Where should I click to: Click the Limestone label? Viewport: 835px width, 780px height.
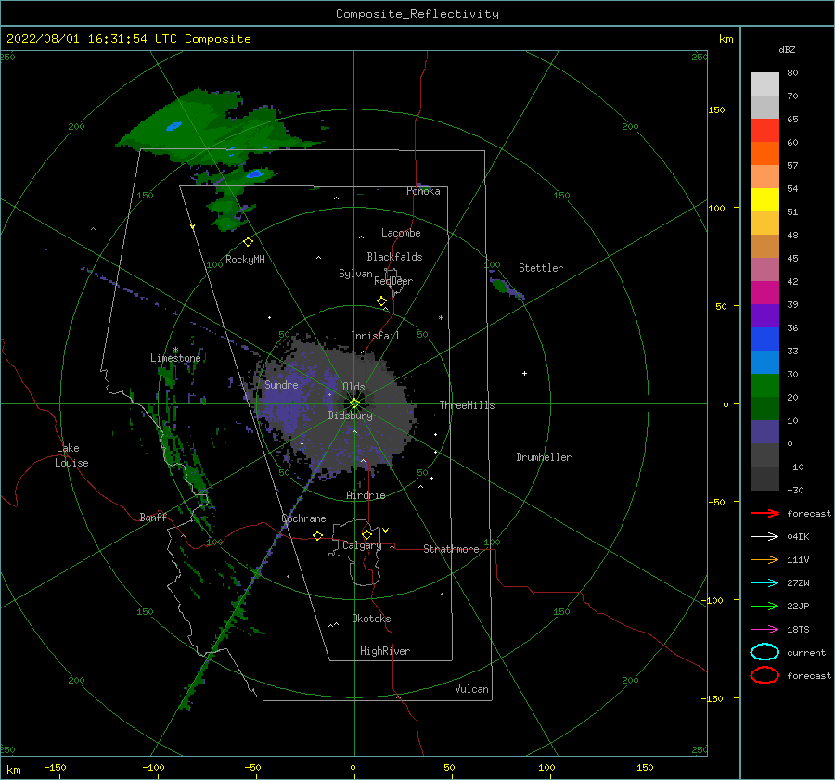[x=175, y=358]
